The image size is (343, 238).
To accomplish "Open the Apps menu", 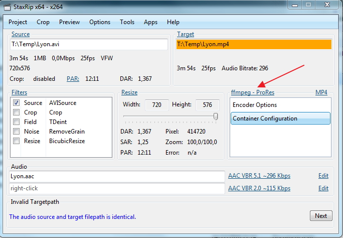I will click(x=151, y=22).
